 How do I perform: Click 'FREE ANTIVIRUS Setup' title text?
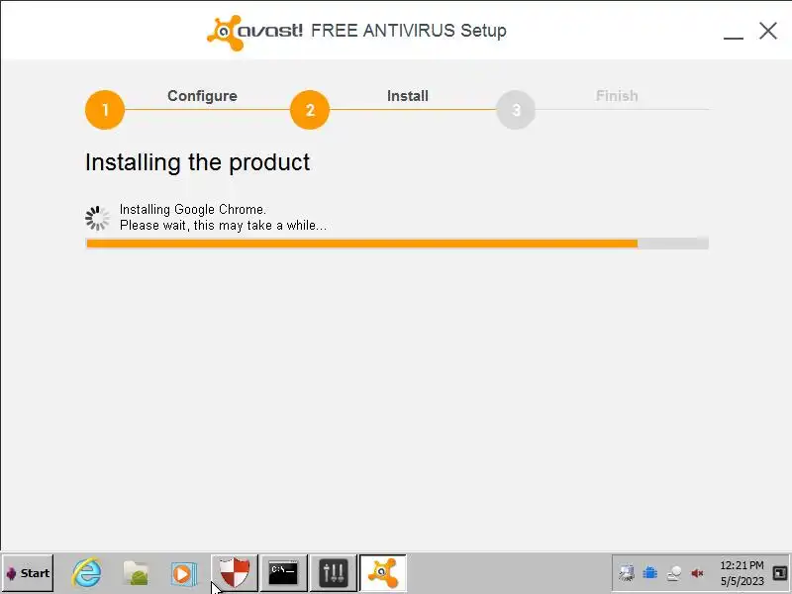point(409,31)
